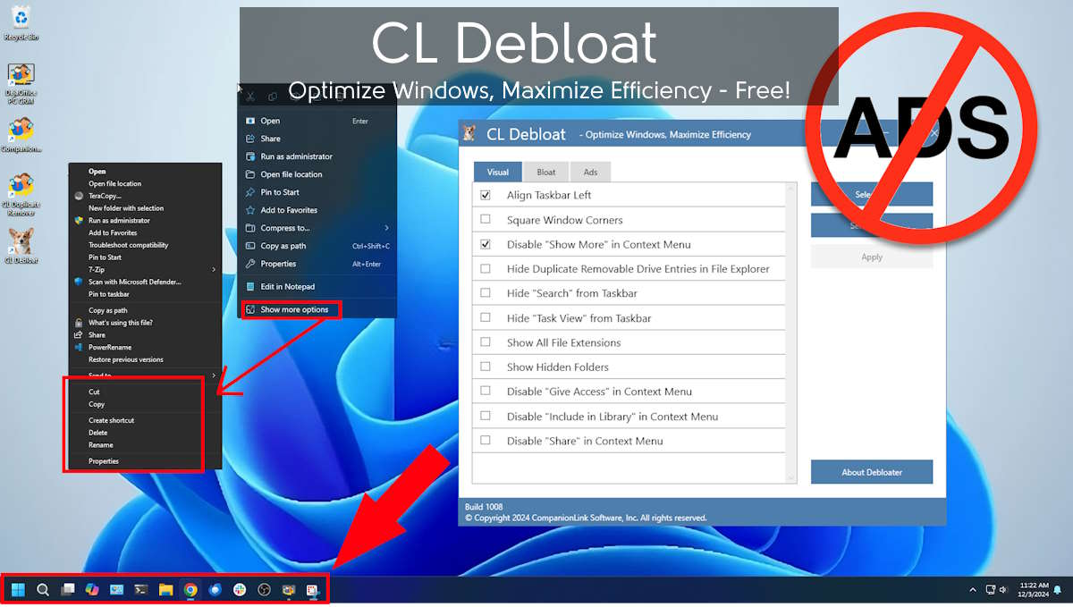Screen dimensions: 1073x607
Task: Check Hide "Search" from Taskbar
Action: (486, 293)
